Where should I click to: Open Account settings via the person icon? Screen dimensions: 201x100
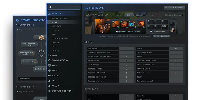pyautogui.click(x=50, y=86)
